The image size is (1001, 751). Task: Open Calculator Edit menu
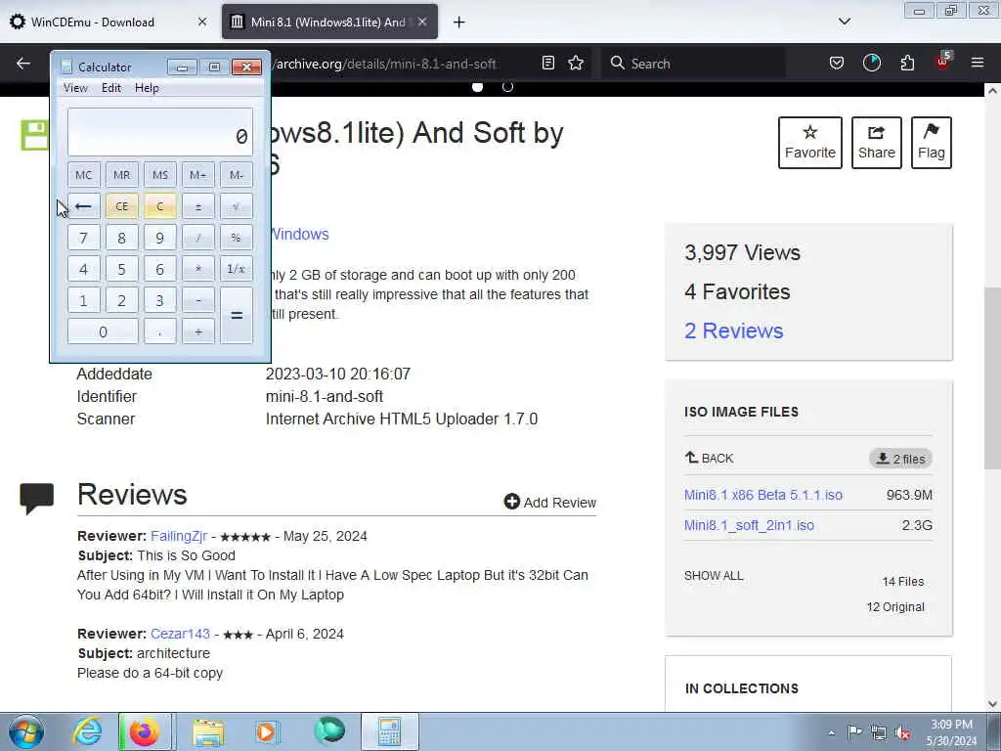(x=111, y=88)
